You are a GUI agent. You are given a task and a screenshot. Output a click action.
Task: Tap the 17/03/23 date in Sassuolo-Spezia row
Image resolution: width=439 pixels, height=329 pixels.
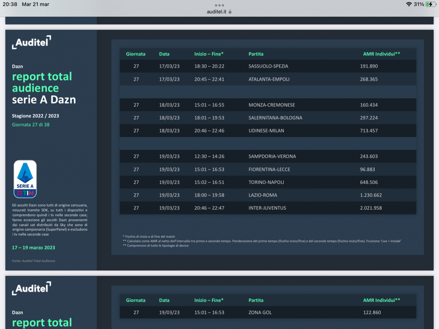click(169, 66)
